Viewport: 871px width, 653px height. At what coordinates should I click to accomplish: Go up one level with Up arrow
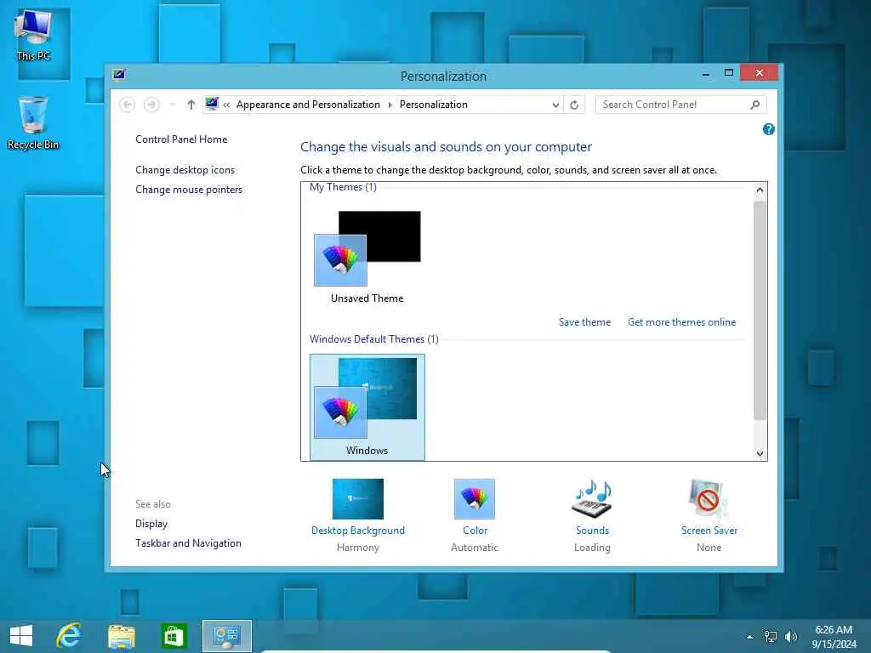(191, 105)
